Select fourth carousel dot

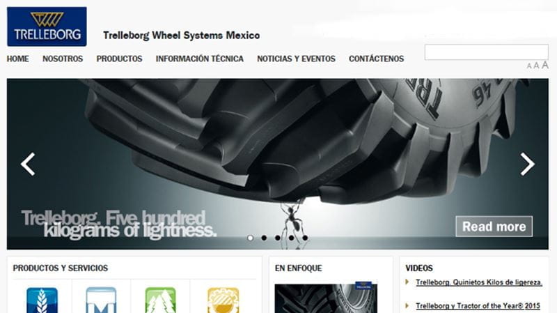[x=291, y=238]
